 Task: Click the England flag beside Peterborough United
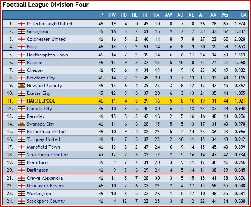coord(22,24)
